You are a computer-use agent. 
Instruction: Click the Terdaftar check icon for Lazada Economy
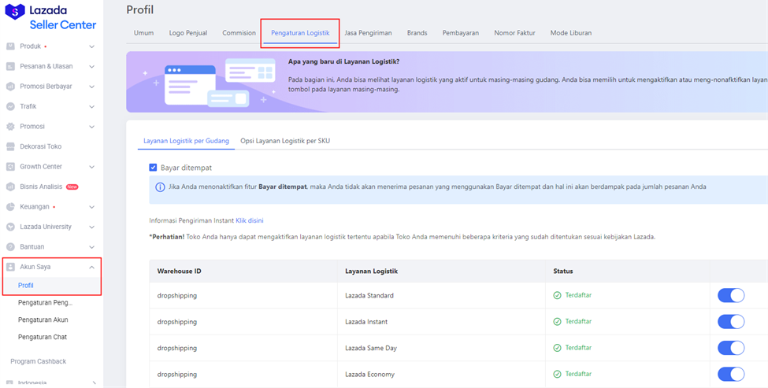click(557, 375)
